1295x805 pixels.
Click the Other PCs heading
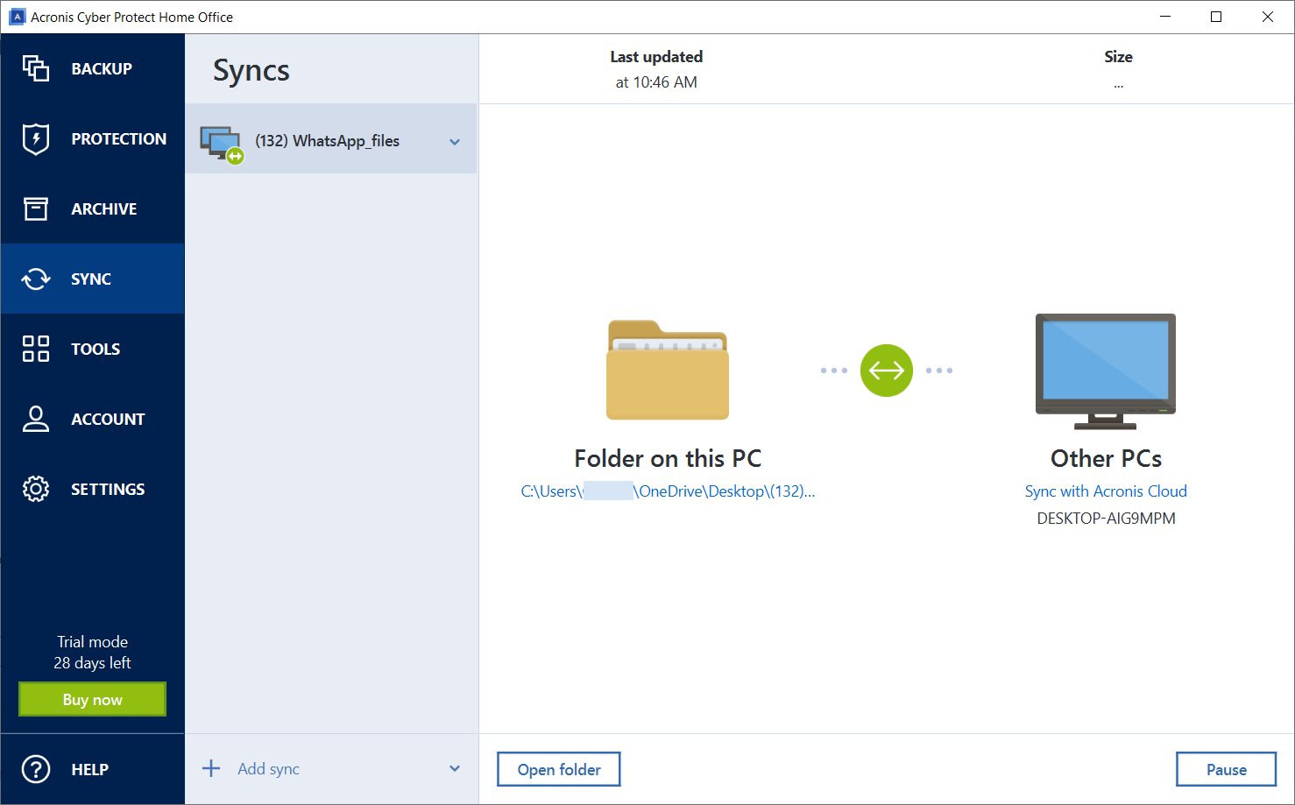point(1106,458)
